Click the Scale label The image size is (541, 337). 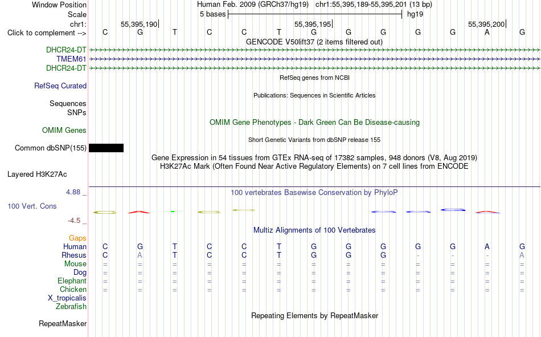click(x=77, y=14)
